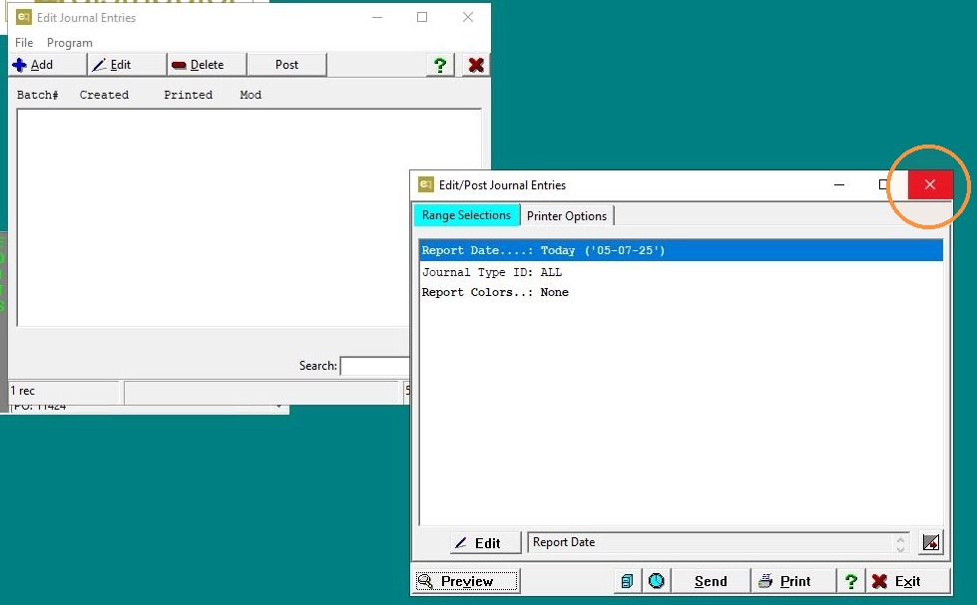Screen dimensions: 977x605
Task: Minimize the Edit/Post Journal Entries window
Action: [x=839, y=184]
